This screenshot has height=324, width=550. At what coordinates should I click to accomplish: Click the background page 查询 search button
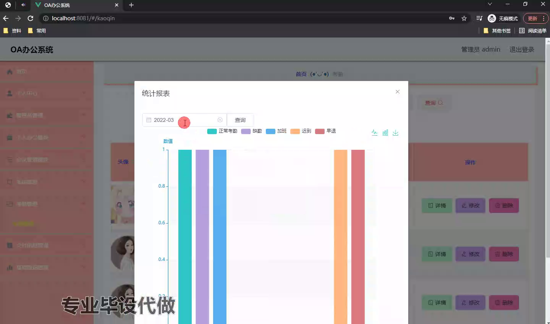[x=434, y=103]
